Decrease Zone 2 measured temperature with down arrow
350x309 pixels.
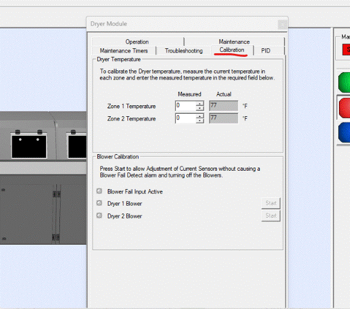click(x=200, y=121)
